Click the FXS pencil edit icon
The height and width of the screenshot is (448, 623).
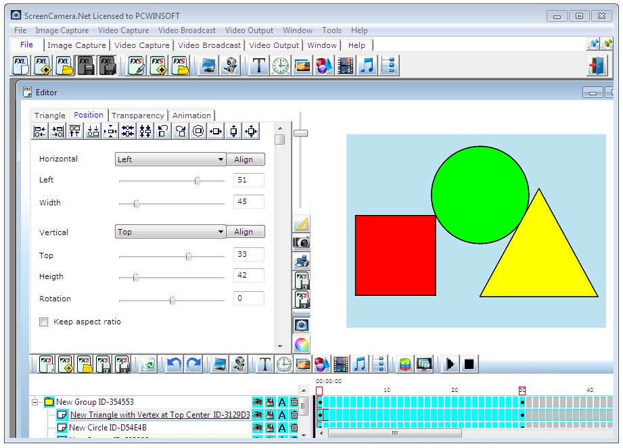coord(136,66)
